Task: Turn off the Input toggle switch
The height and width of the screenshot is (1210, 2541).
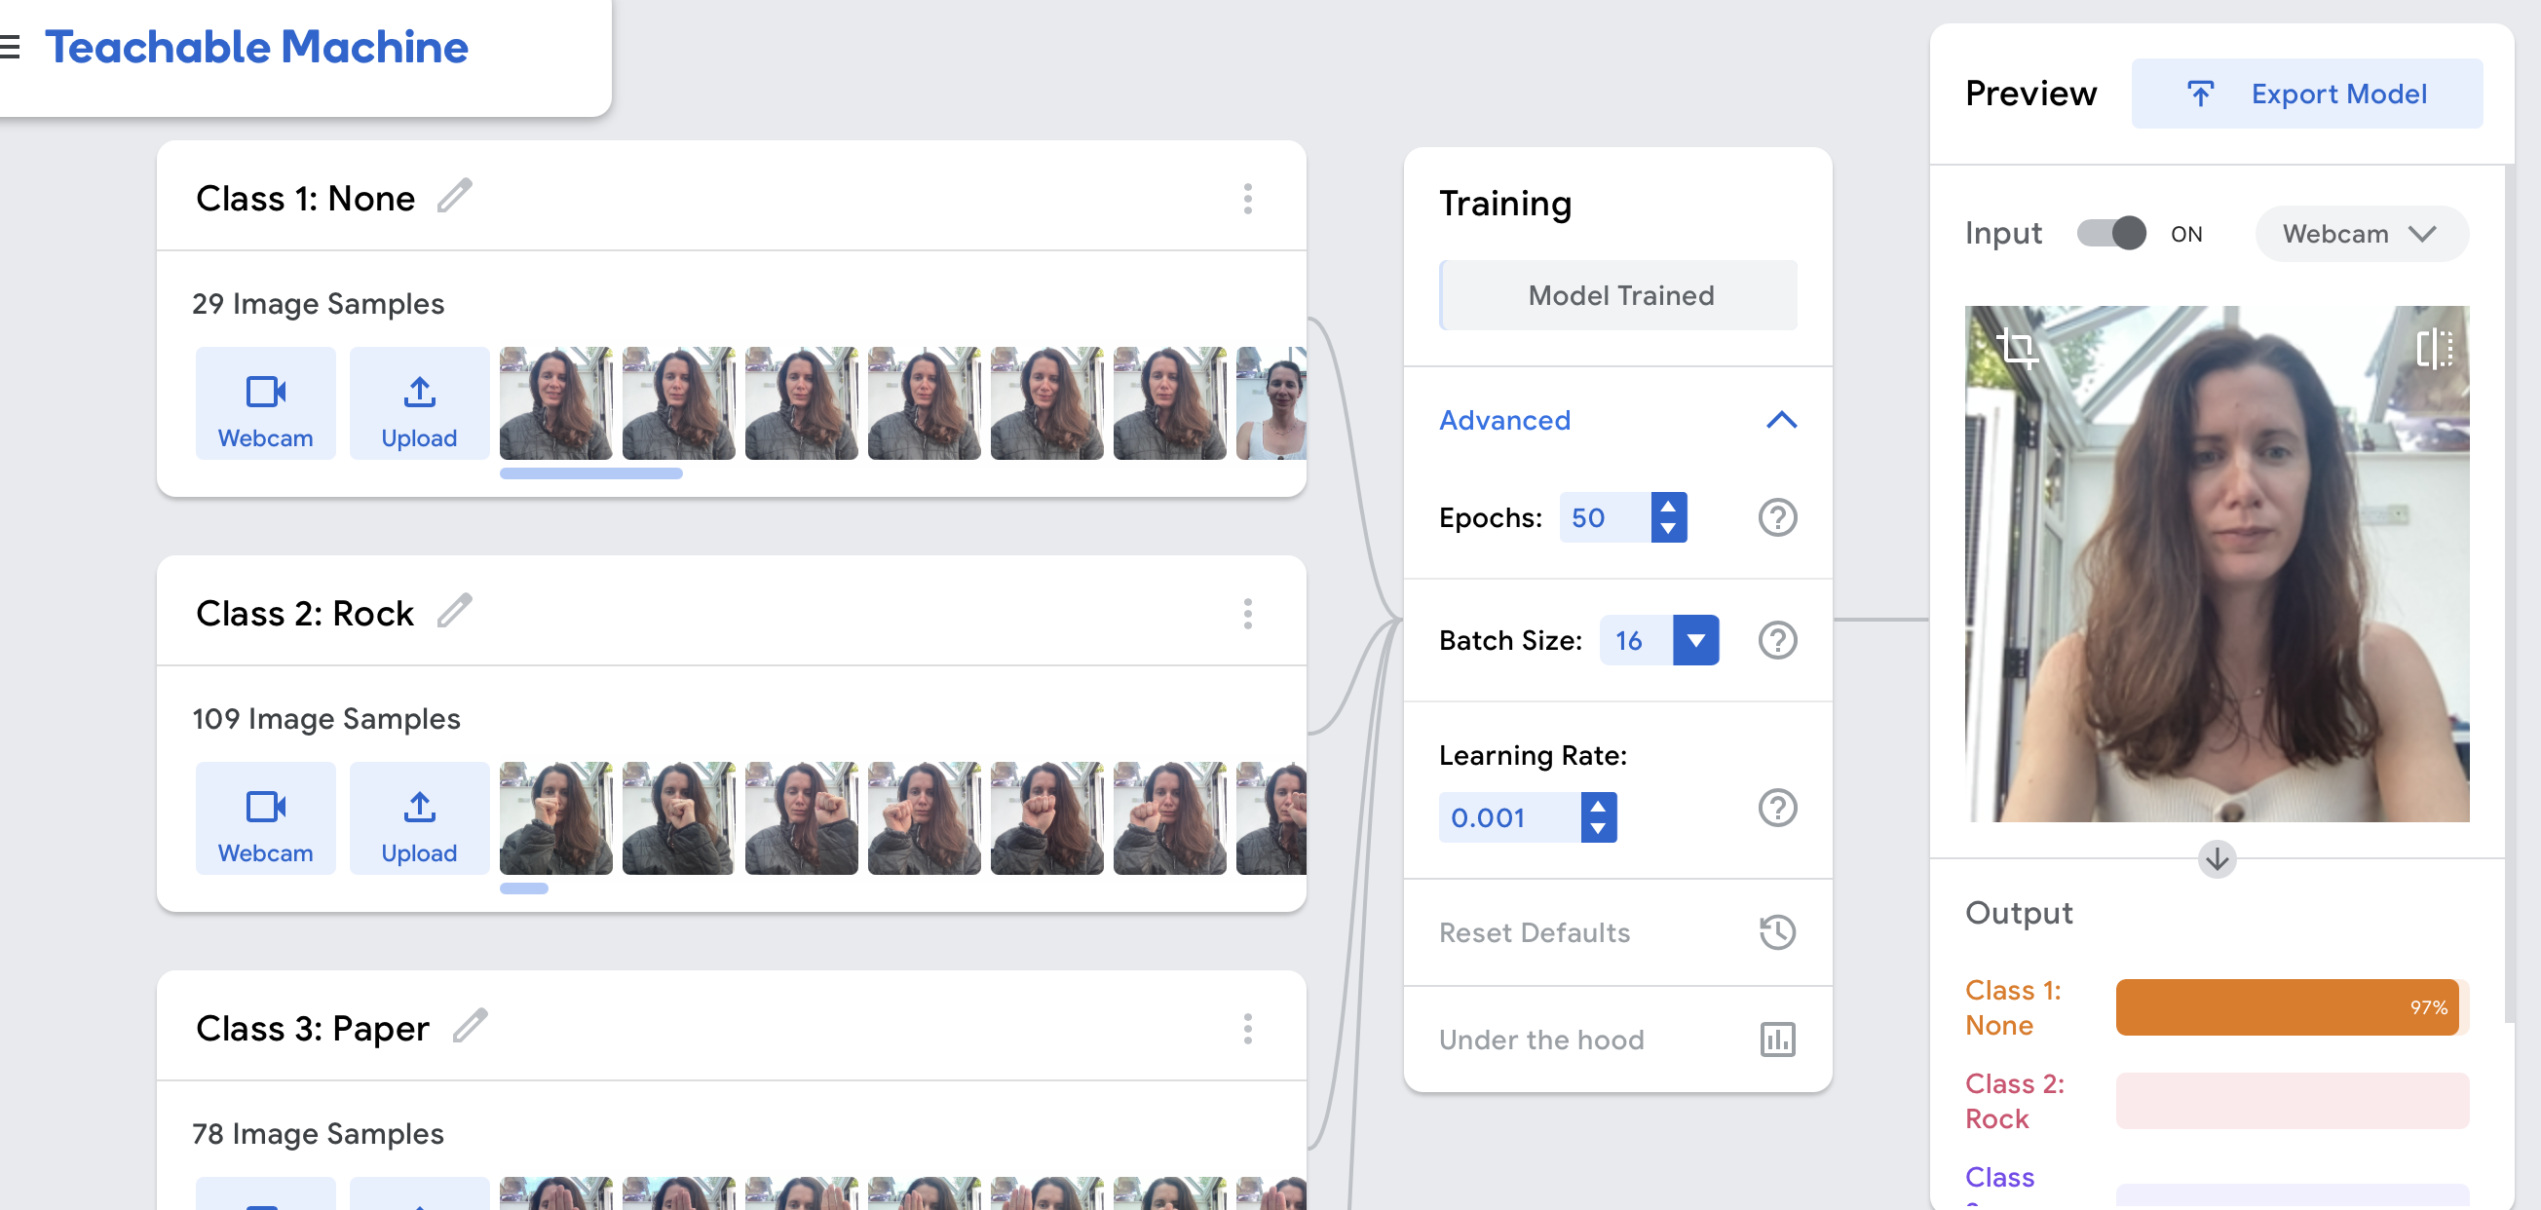Action: 2111,234
